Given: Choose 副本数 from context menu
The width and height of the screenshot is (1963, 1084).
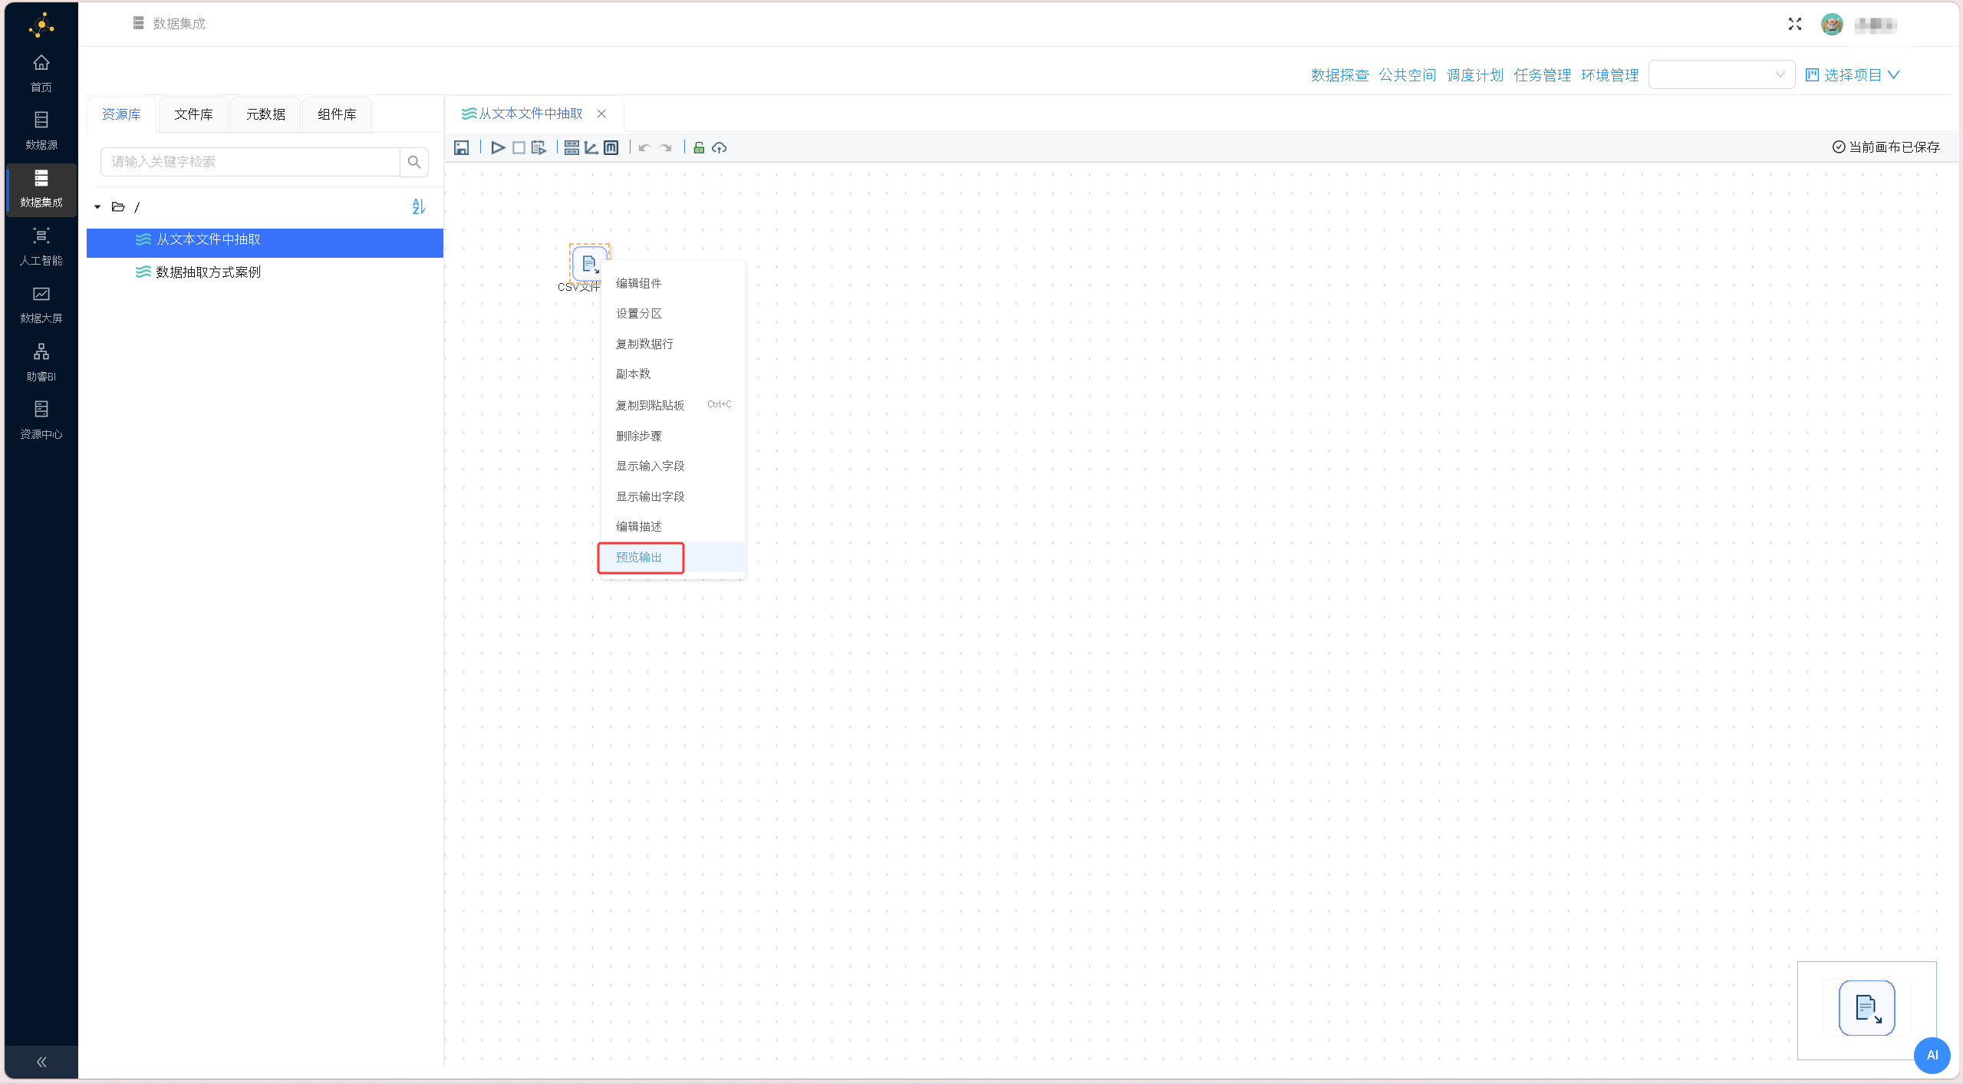Looking at the screenshot, I should tap(673, 374).
